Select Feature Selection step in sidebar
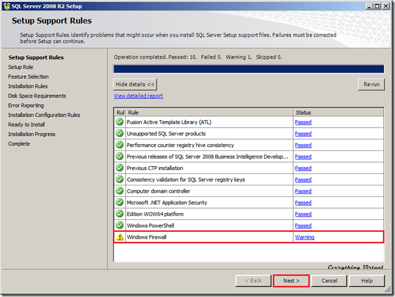The image size is (395, 297). point(28,77)
